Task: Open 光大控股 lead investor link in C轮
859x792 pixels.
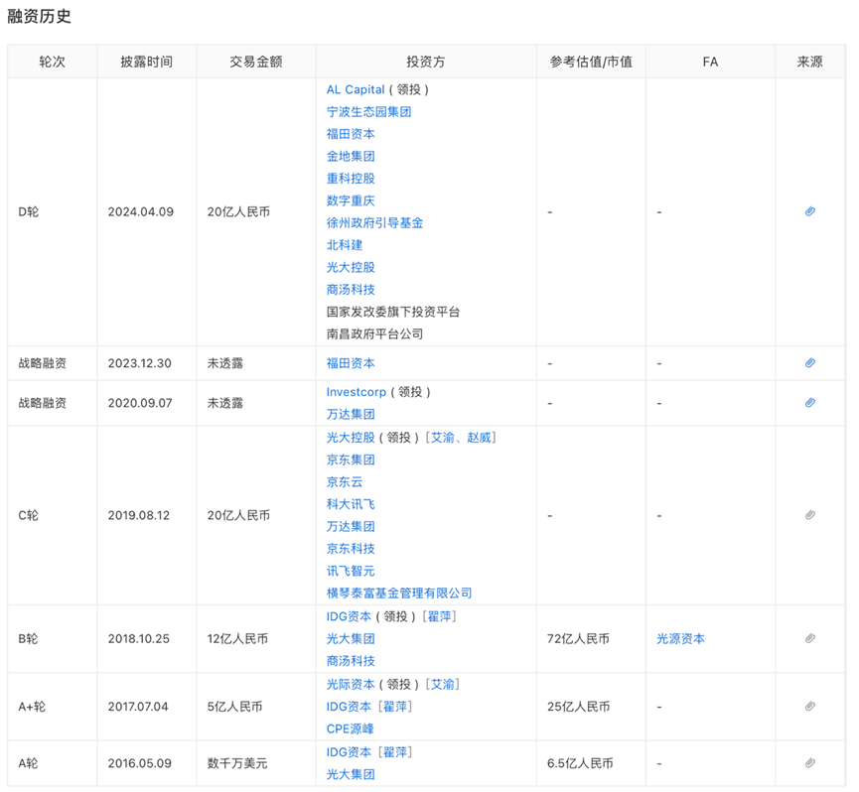Action: [x=351, y=438]
